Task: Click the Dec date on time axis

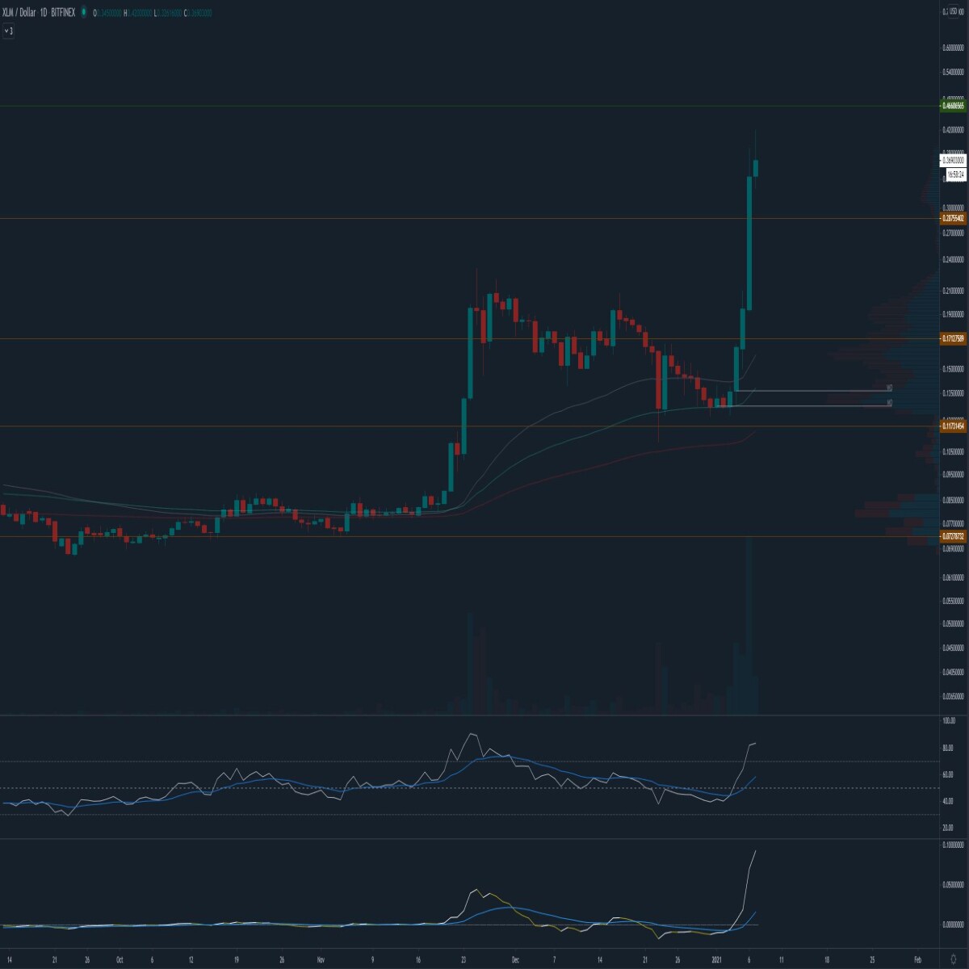Action: tap(514, 960)
